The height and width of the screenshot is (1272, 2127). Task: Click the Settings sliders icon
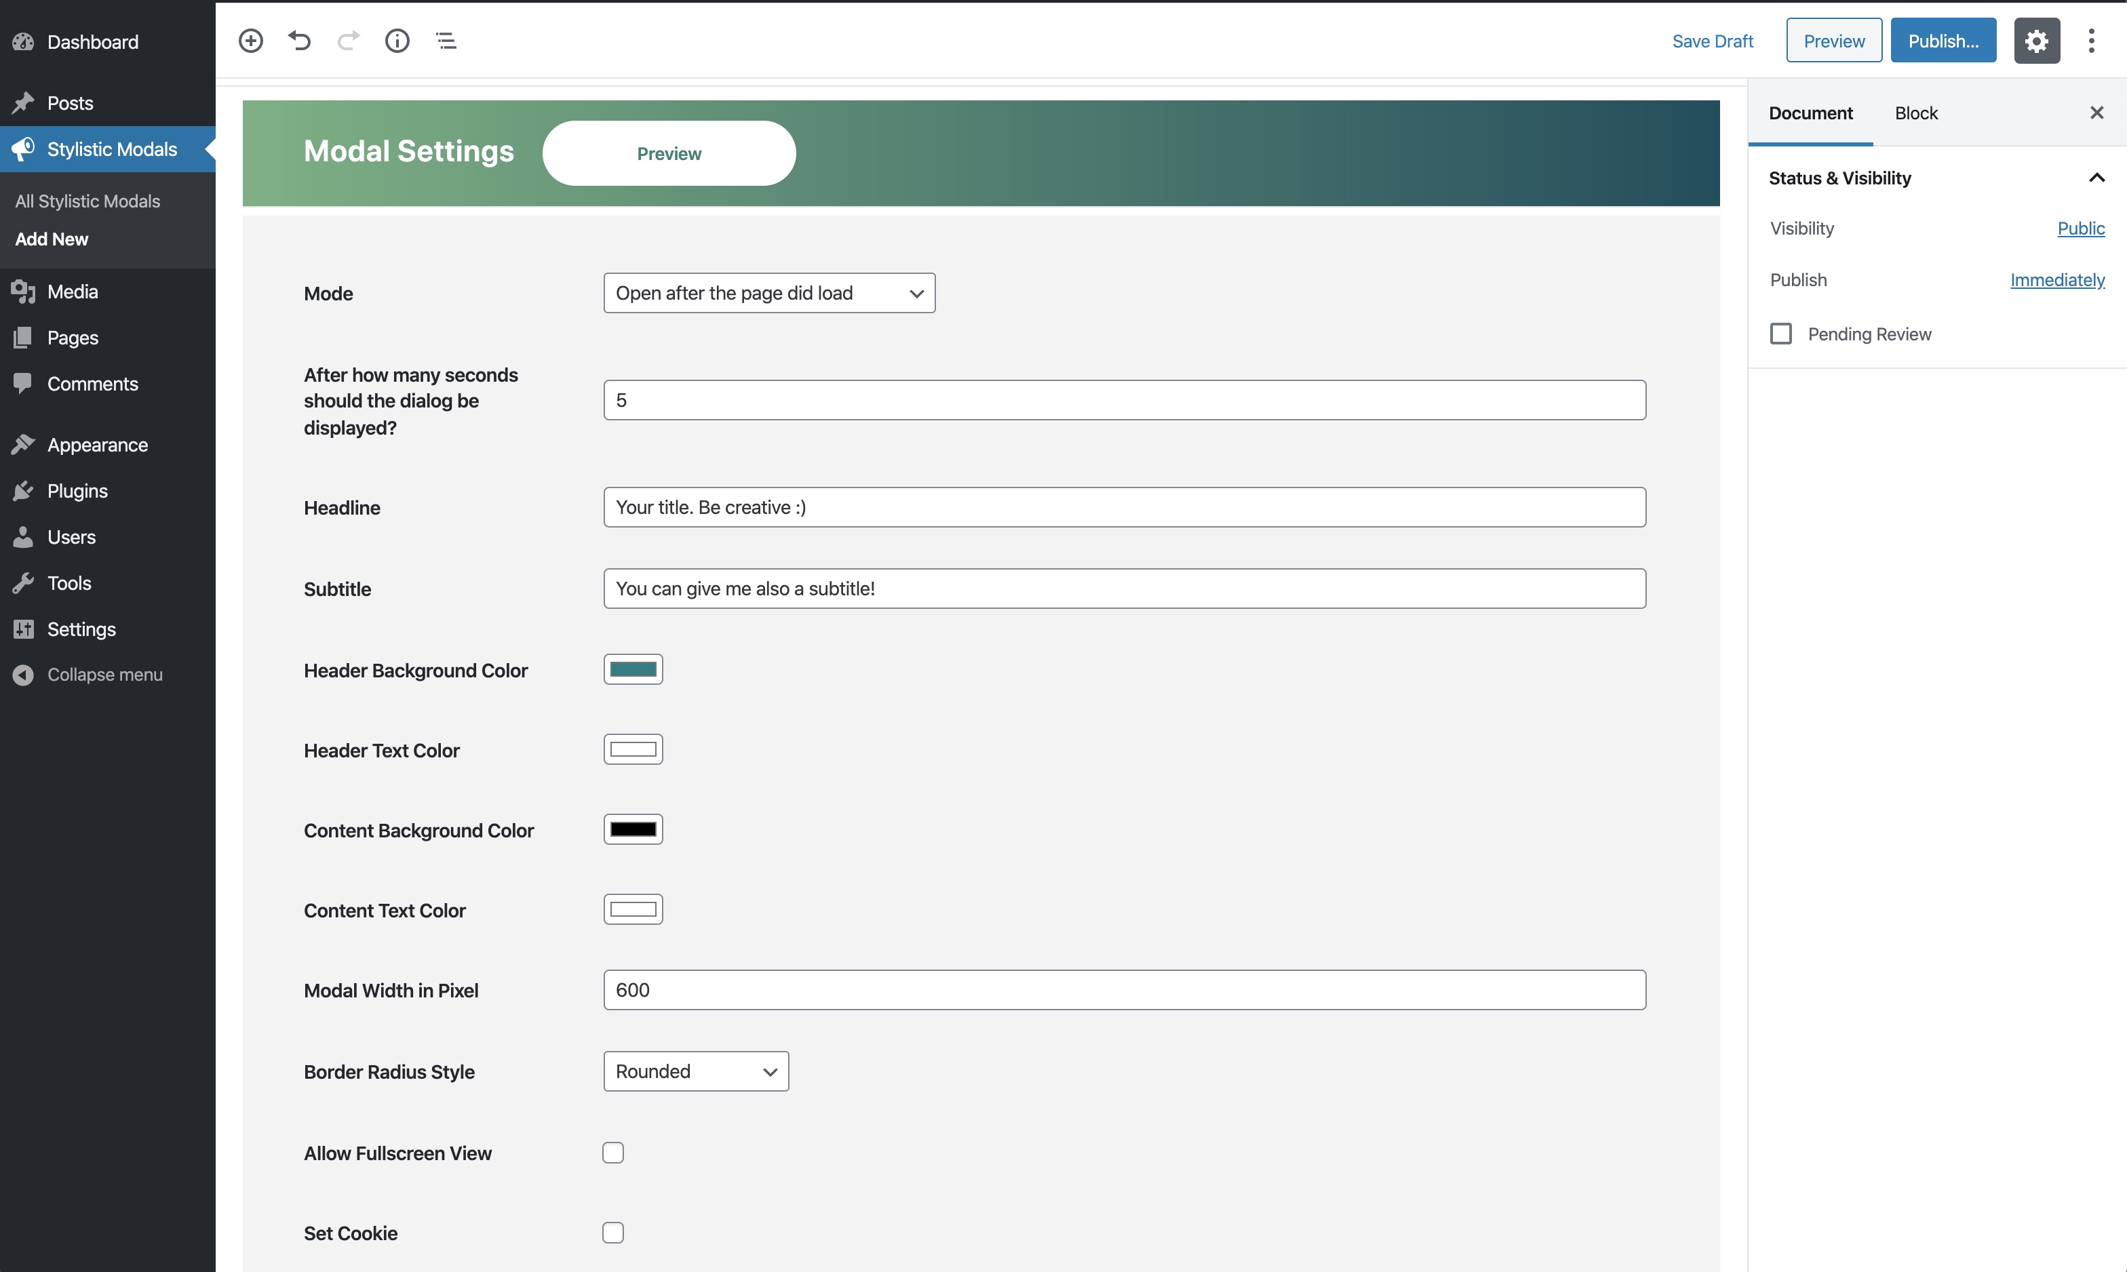point(23,629)
